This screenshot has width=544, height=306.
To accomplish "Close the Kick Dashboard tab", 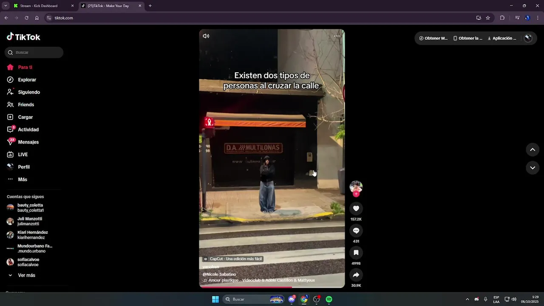I will click(x=72, y=6).
